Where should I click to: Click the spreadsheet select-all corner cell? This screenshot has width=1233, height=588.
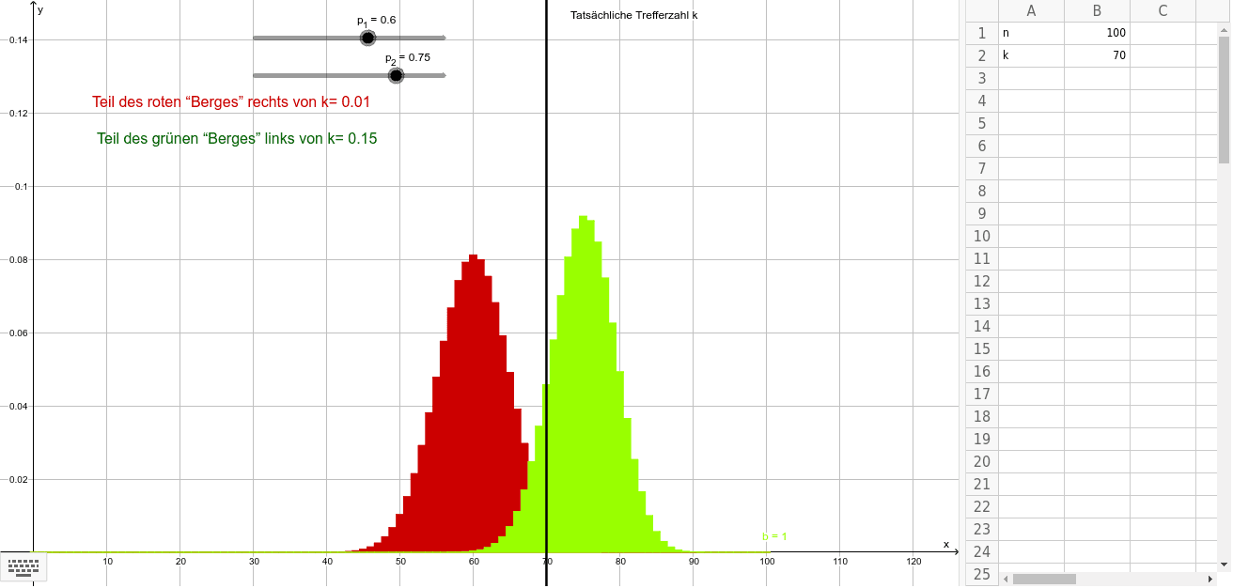pyautogui.click(x=982, y=11)
